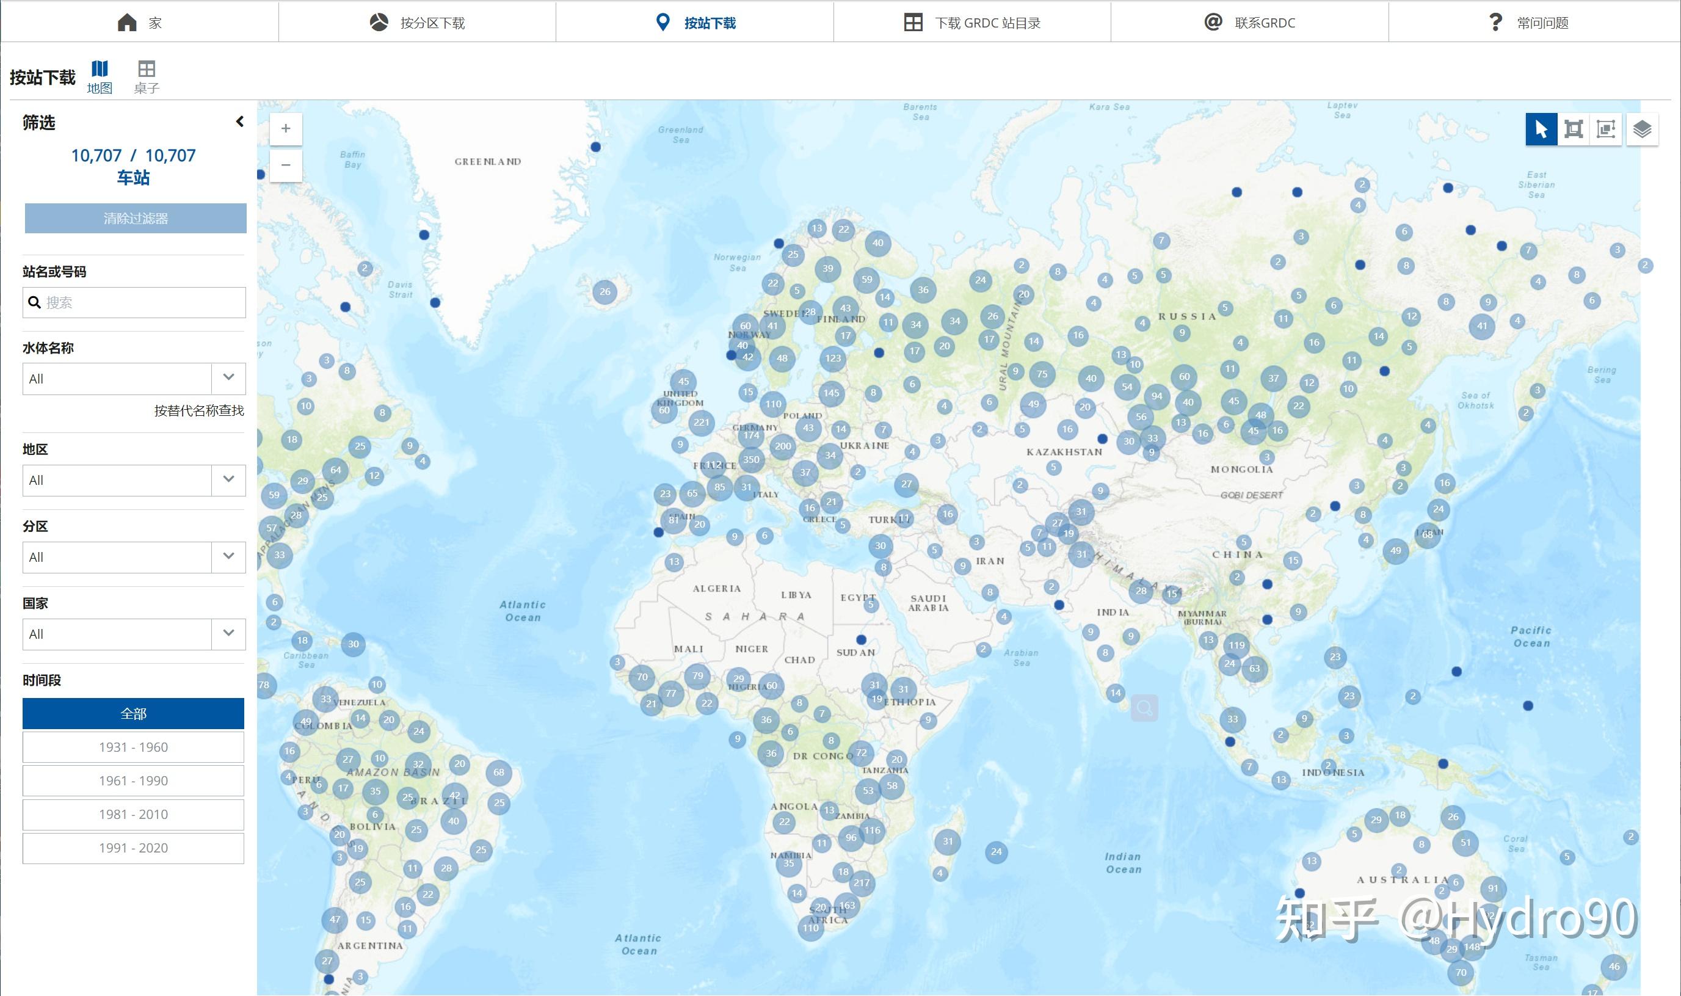Select the 1931 - 1960 time period

pyautogui.click(x=133, y=747)
